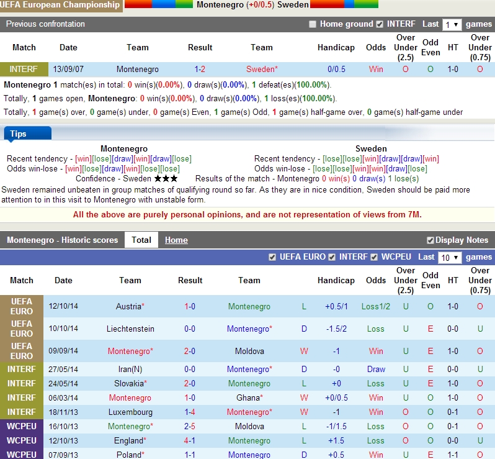Open the 2-5 Montenegro vs Moldova result
The height and width of the screenshot is (459, 495).
pyautogui.click(x=190, y=426)
